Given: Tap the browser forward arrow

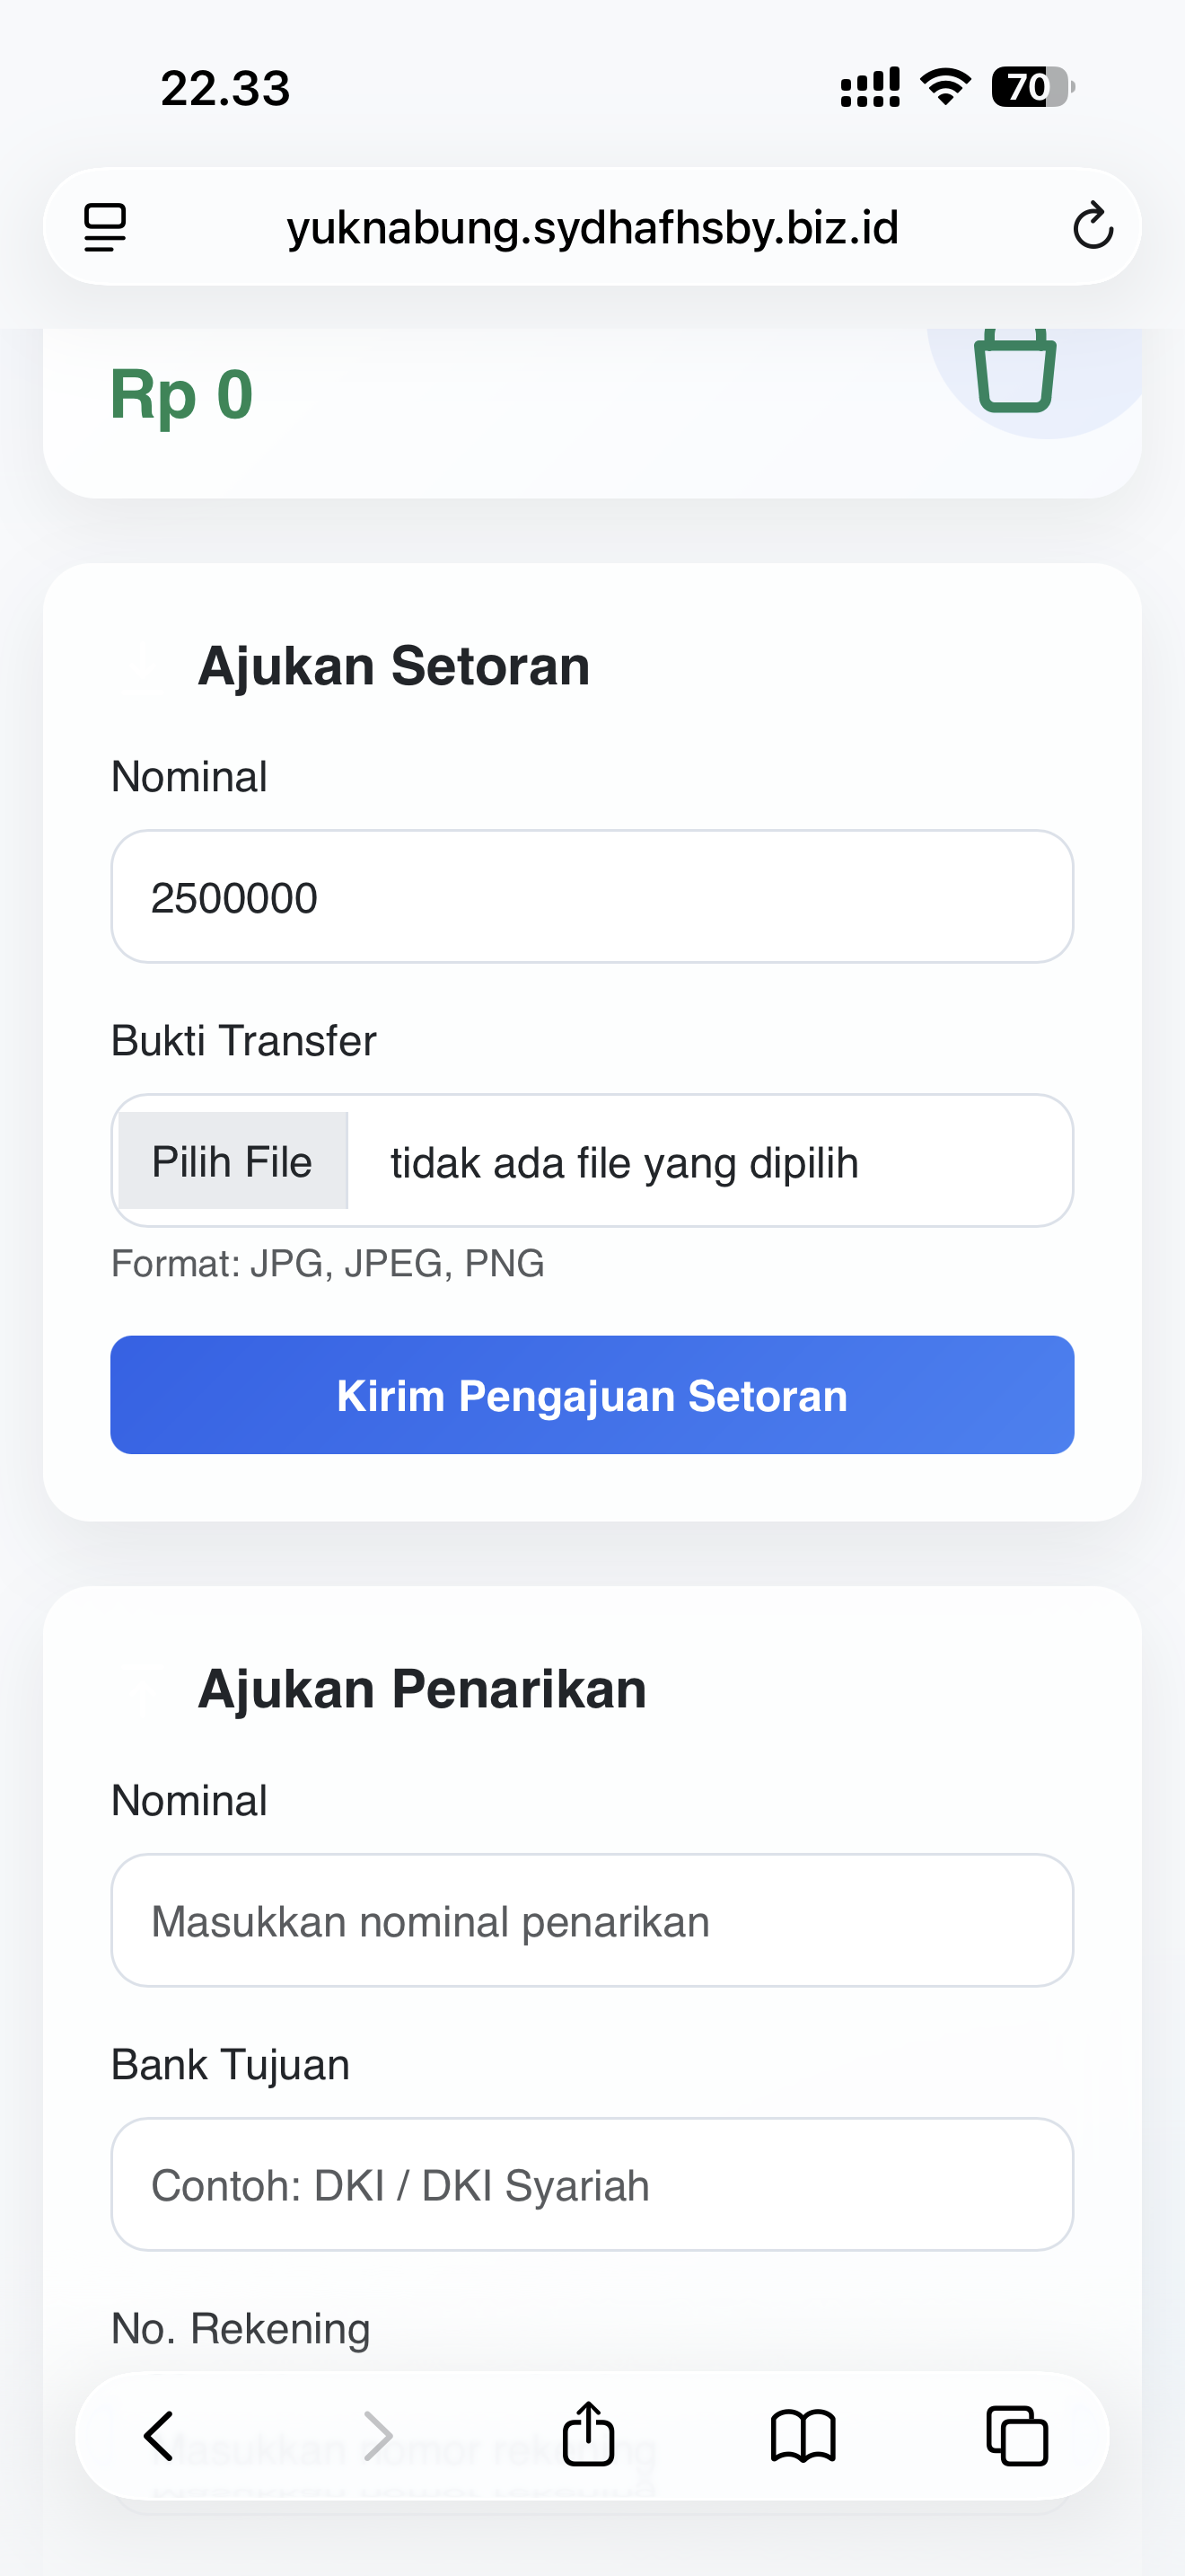Looking at the screenshot, I should [x=377, y=2435].
